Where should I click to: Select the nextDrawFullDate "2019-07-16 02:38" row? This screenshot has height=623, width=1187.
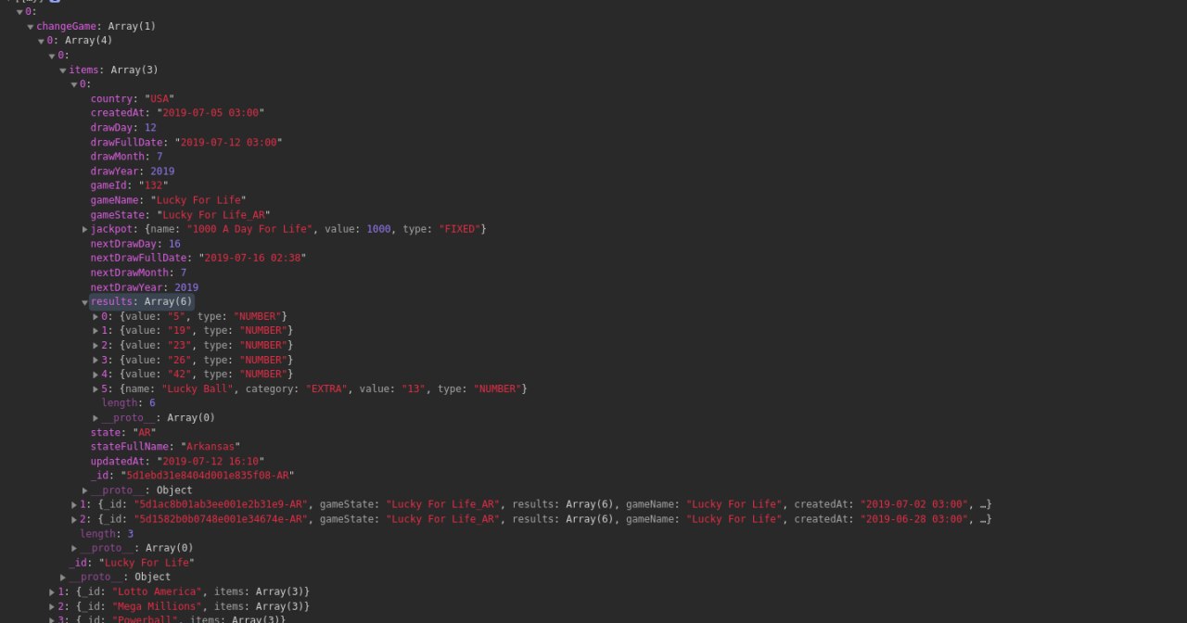198,258
